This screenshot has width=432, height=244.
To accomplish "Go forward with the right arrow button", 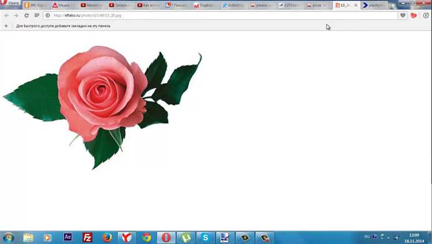I will 16,16.
